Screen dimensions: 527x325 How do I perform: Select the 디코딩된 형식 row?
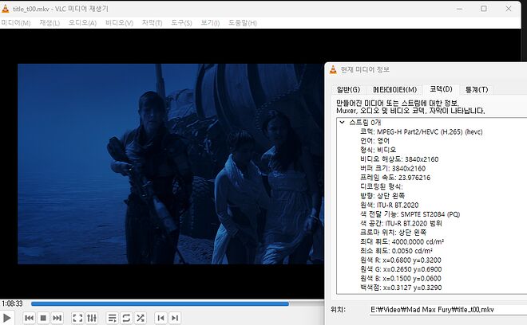[x=381, y=186]
